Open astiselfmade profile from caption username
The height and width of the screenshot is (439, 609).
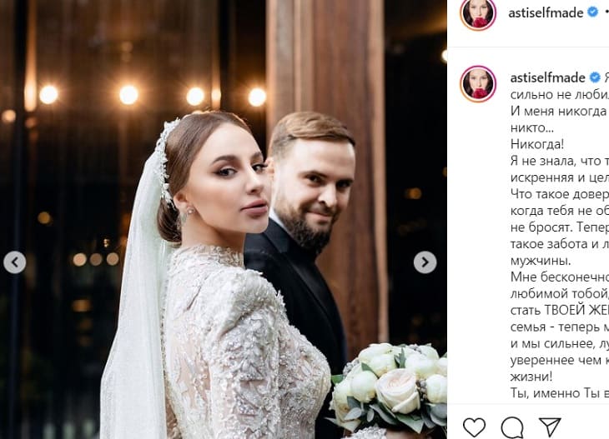click(x=548, y=77)
